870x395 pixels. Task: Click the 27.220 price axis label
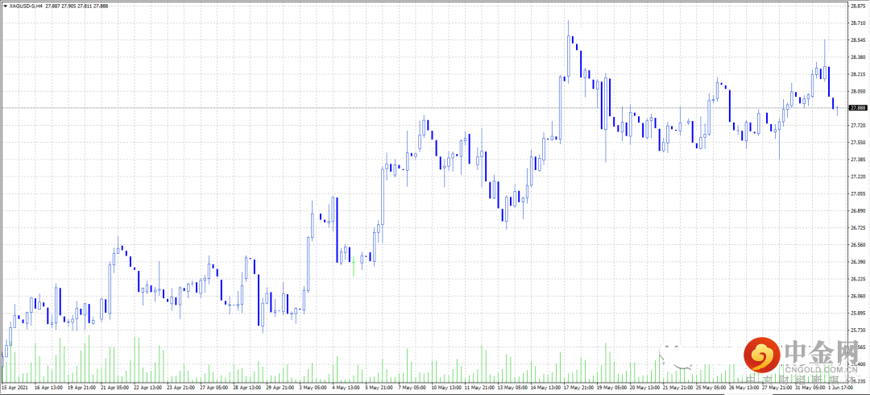[x=857, y=177]
